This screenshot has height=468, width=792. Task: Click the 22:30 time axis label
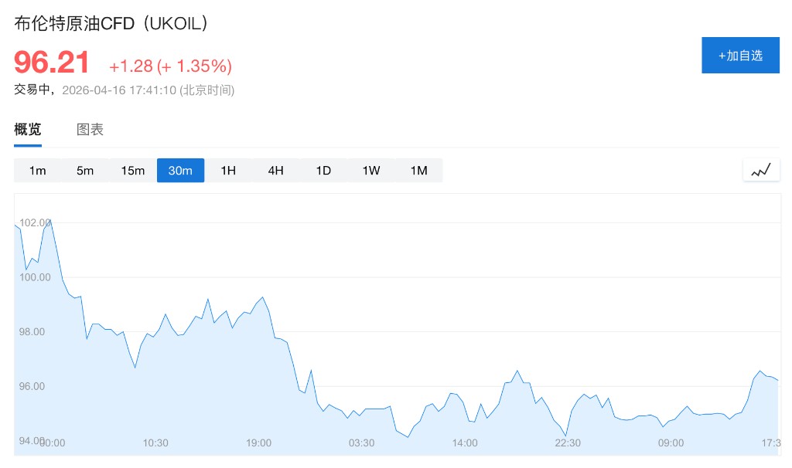(x=568, y=443)
